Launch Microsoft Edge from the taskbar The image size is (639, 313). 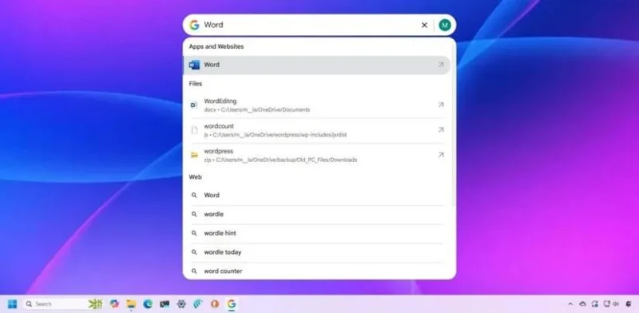(x=148, y=304)
